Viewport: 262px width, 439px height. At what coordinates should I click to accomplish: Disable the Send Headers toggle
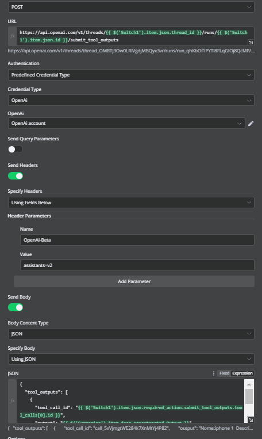tap(16, 176)
